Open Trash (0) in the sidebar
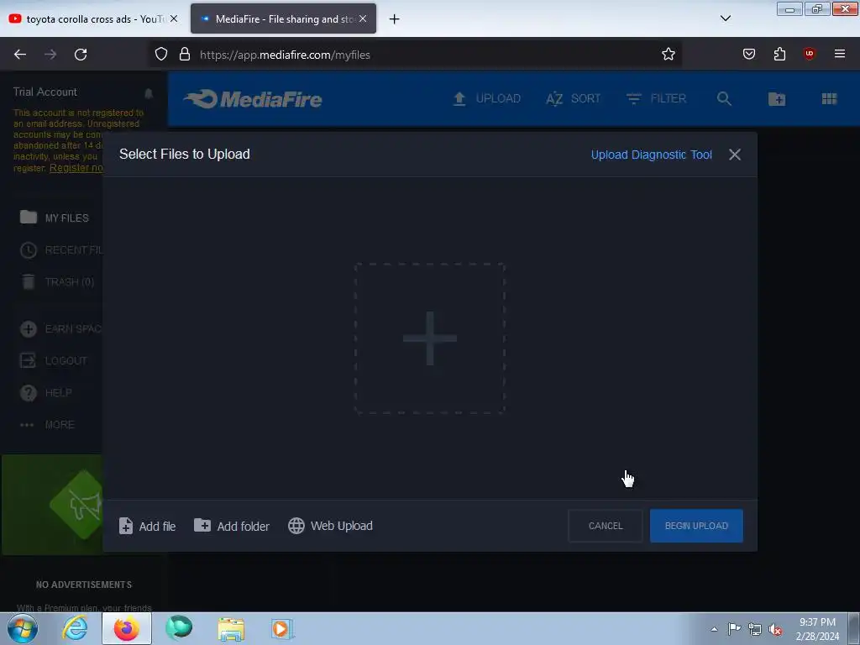860x645 pixels. 57,282
